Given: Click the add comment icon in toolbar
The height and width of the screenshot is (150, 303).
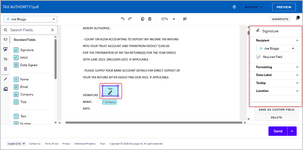Looking at the screenshot, I should [185, 19].
